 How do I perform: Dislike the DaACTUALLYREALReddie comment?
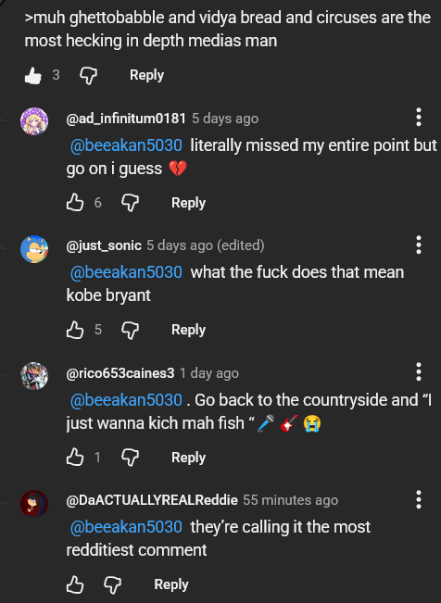tap(113, 584)
